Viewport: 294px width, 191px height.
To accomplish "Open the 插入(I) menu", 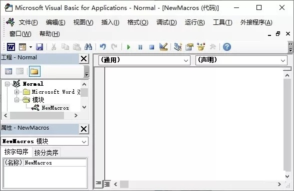I will click(x=110, y=22).
